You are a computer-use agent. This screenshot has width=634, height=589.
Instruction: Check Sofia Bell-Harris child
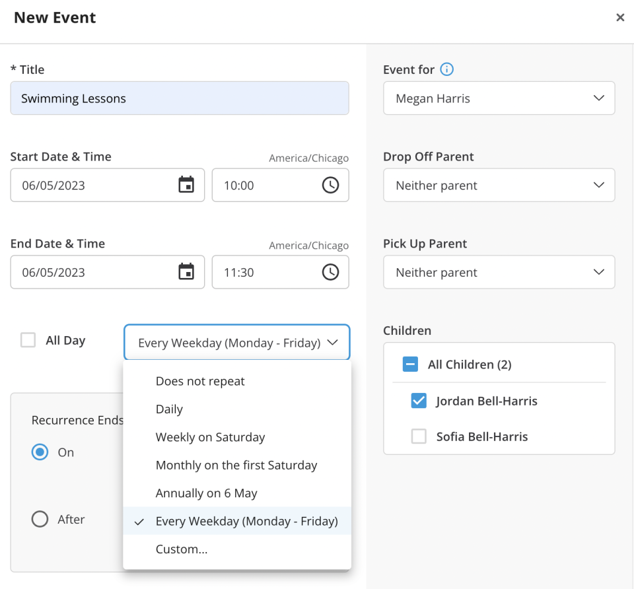[x=419, y=436]
